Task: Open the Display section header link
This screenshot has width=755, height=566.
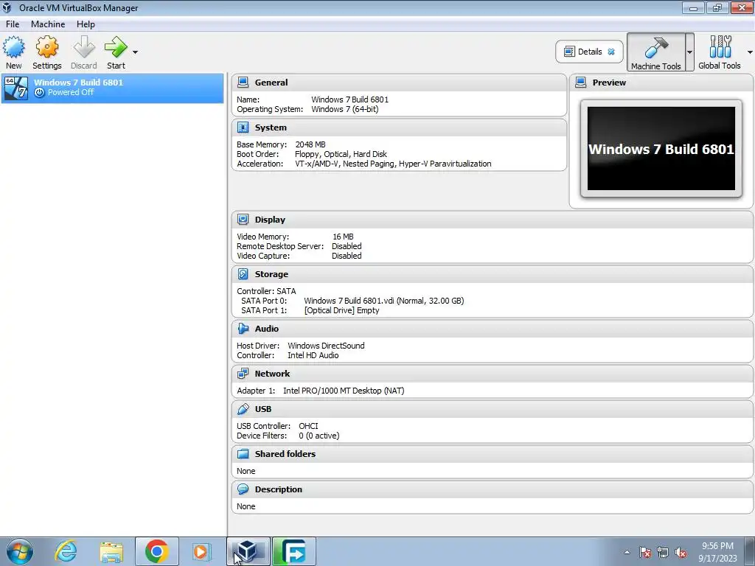Action: coord(270,220)
